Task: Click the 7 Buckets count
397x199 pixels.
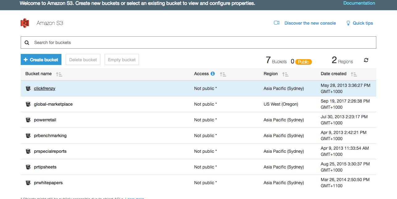Action: click(276, 60)
